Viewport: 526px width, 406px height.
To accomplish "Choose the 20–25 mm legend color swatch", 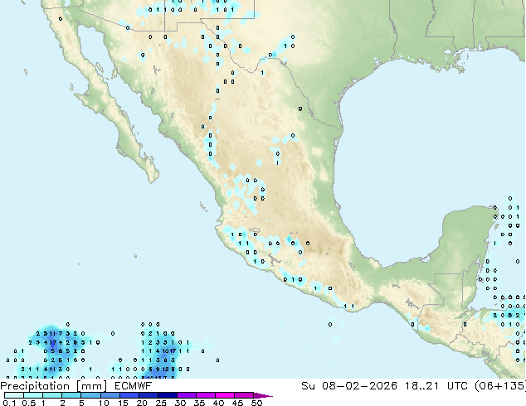I will tap(148, 395).
